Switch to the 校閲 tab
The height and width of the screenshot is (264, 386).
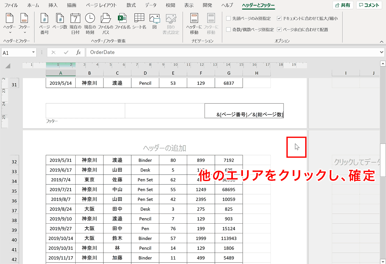[x=170, y=5]
